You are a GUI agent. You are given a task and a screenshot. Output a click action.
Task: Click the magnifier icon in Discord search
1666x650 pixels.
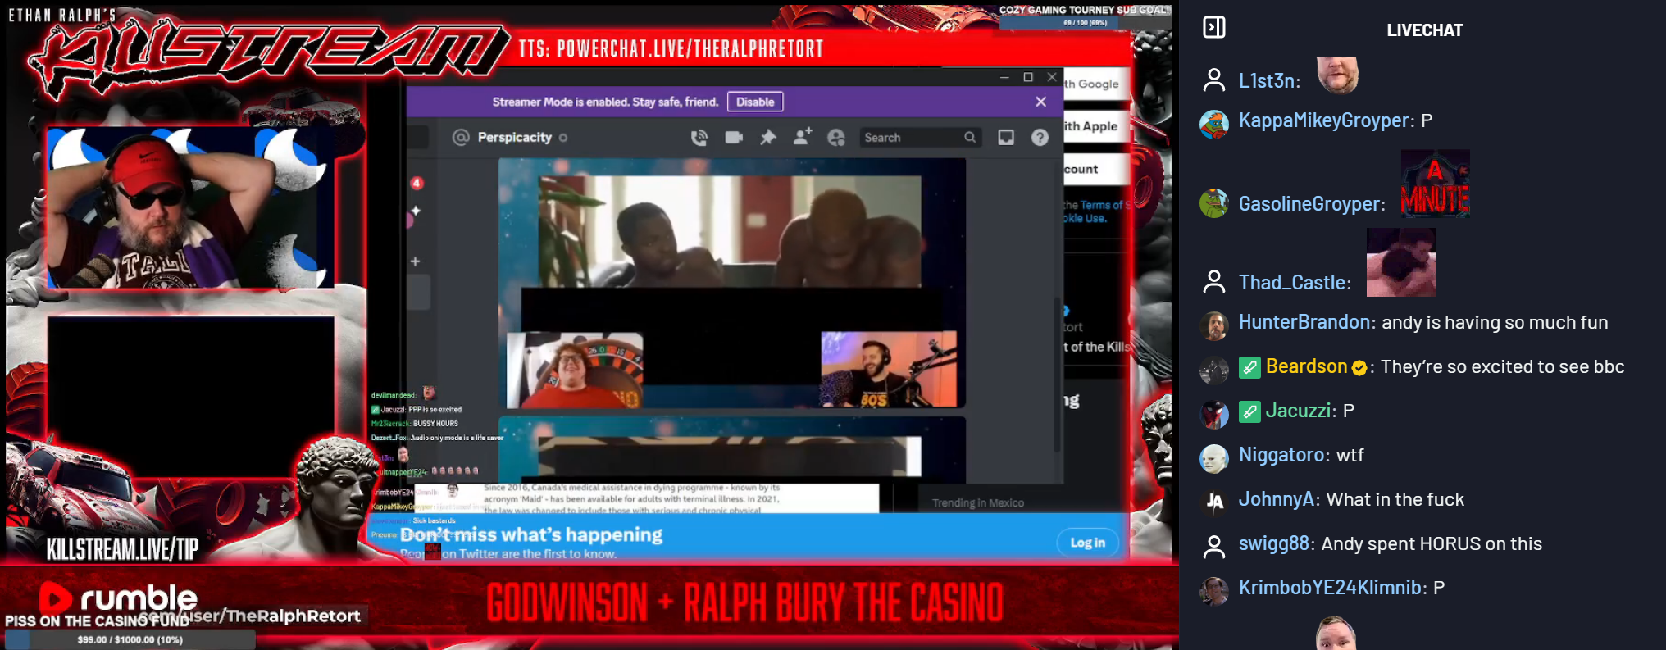tap(970, 138)
